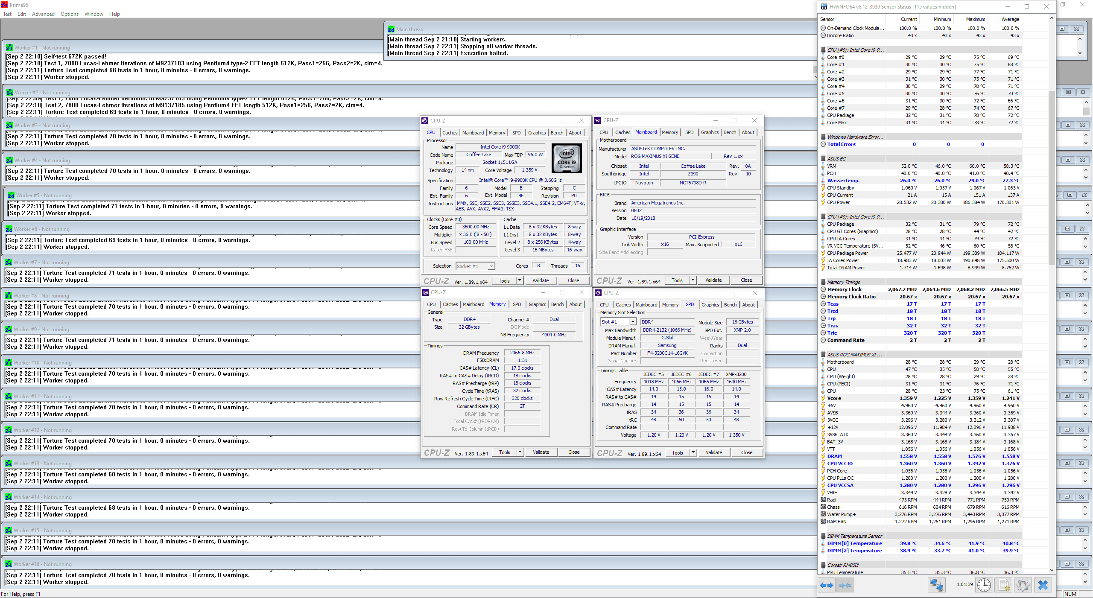Image resolution: width=1093 pixels, height=598 pixels.
Task: Start sensor logging with sheet-plus icon
Action: (x=1004, y=585)
